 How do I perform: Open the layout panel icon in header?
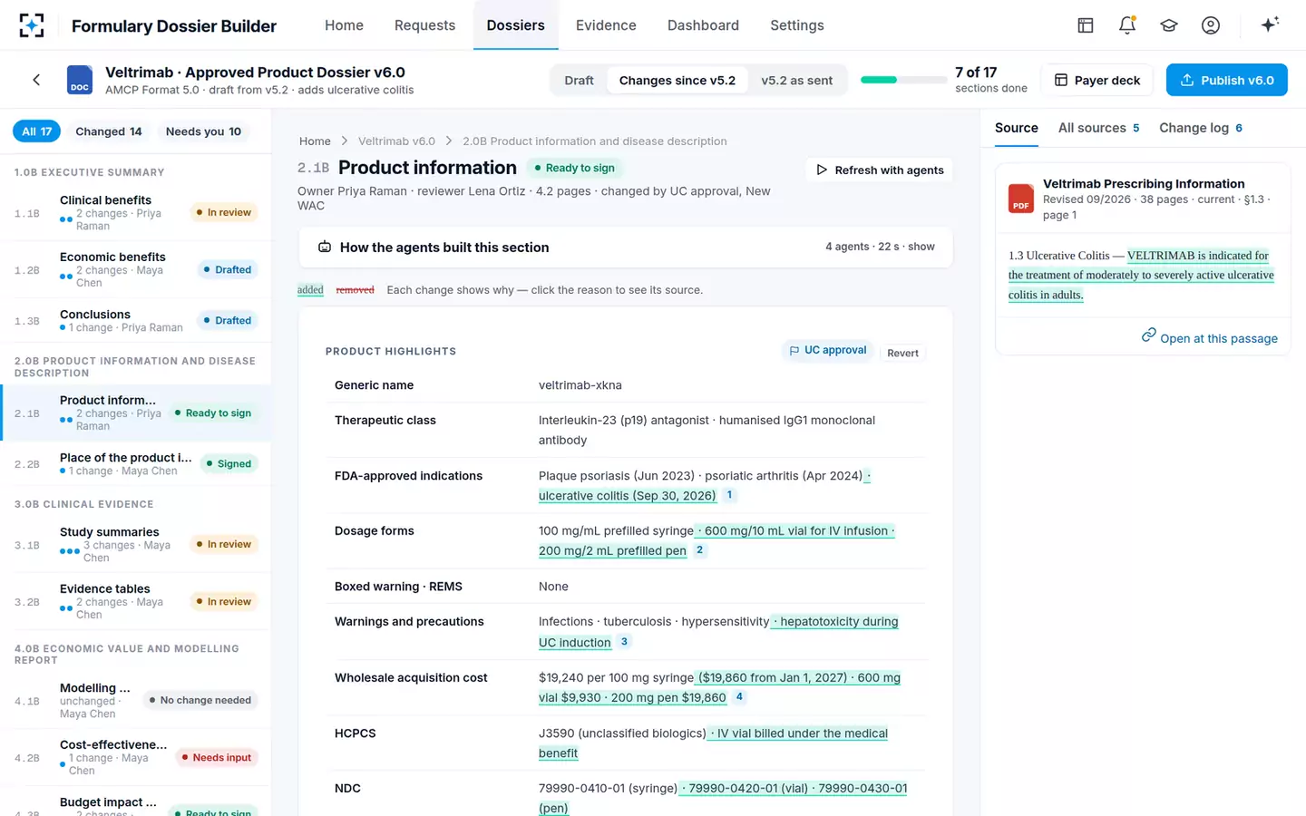coord(1085,25)
